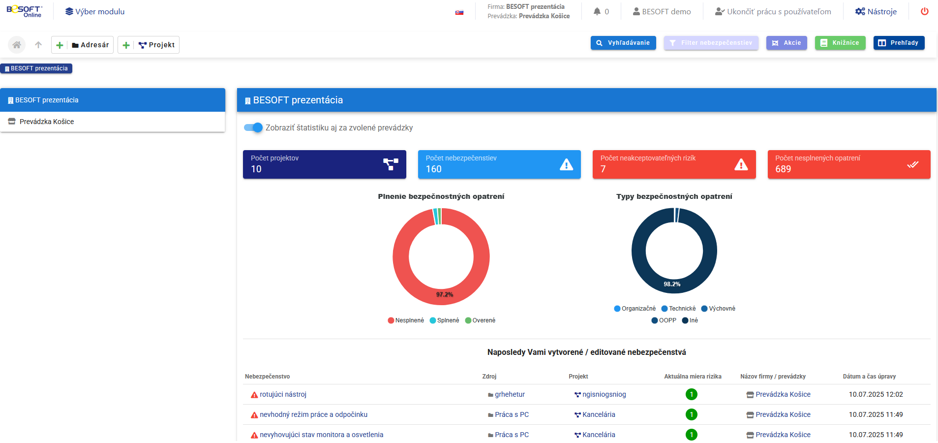
Task: Click the Slovak flag language icon
Action: (x=459, y=12)
